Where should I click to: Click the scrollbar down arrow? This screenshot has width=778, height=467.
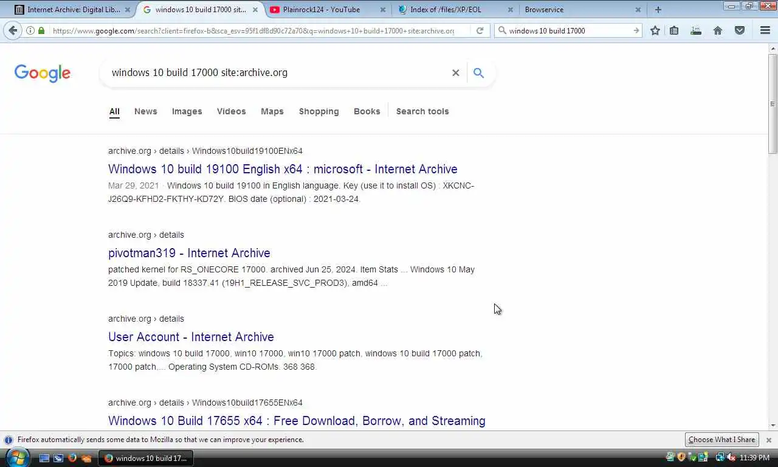pyautogui.click(x=773, y=426)
